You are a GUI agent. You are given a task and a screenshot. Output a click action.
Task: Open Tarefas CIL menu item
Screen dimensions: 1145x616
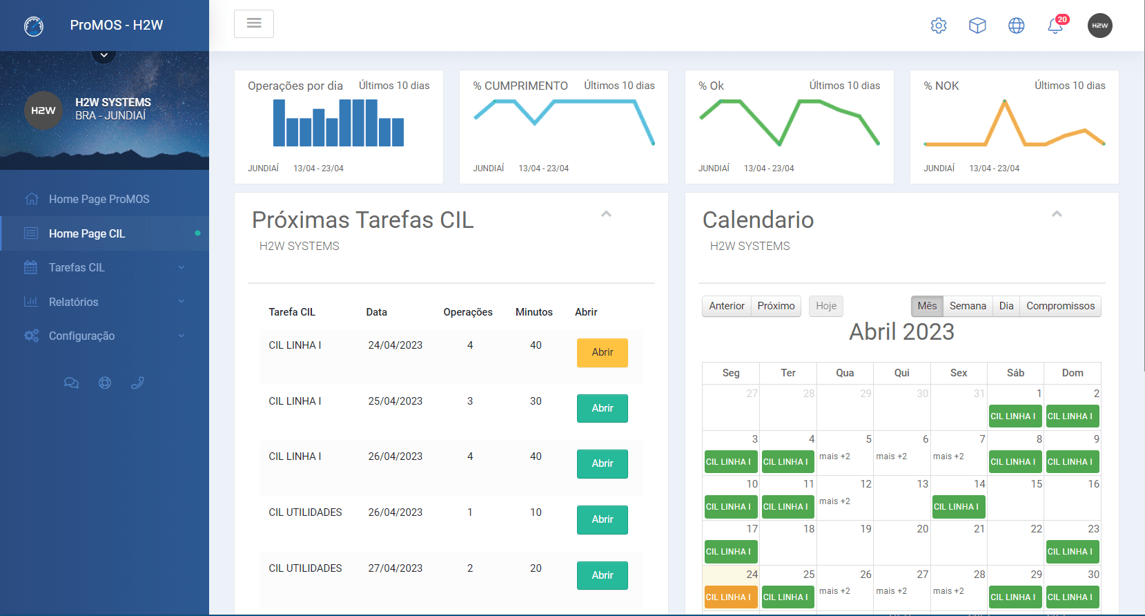[x=105, y=267]
